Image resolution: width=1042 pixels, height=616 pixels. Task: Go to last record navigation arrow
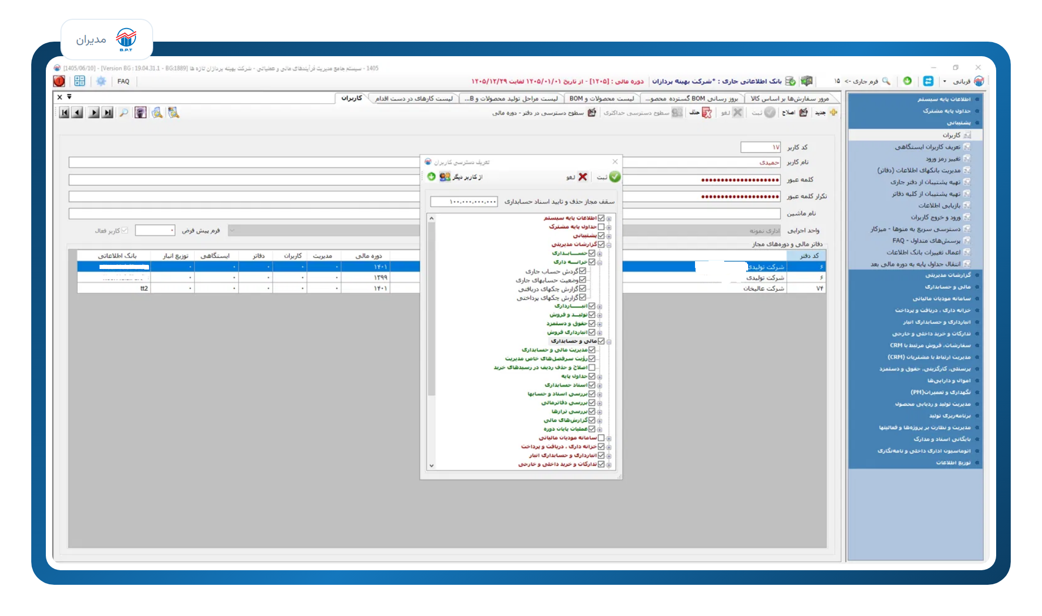pyautogui.click(x=107, y=112)
